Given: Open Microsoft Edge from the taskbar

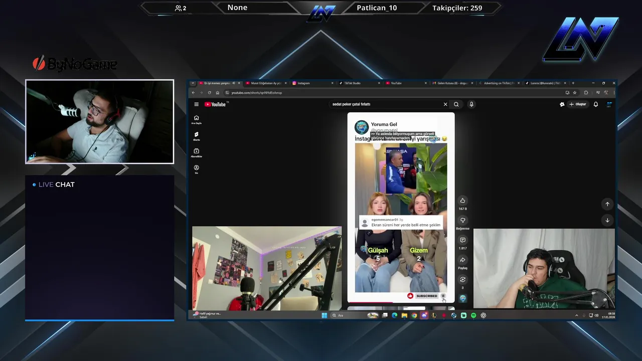Looking at the screenshot, I should click(395, 315).
